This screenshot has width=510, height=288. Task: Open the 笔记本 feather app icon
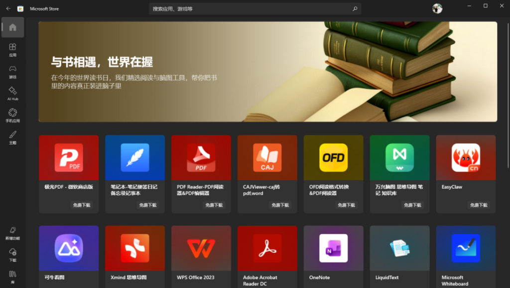(x=135, y=157)
